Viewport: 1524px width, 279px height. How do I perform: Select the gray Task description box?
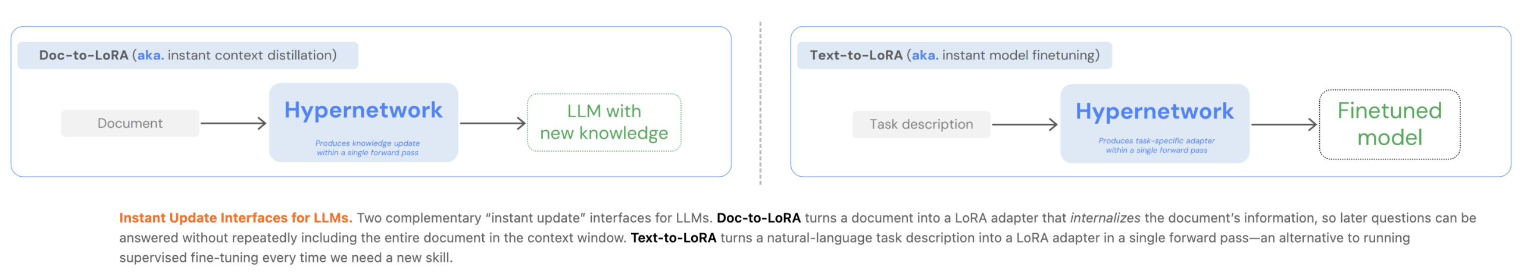coord(921,124)
